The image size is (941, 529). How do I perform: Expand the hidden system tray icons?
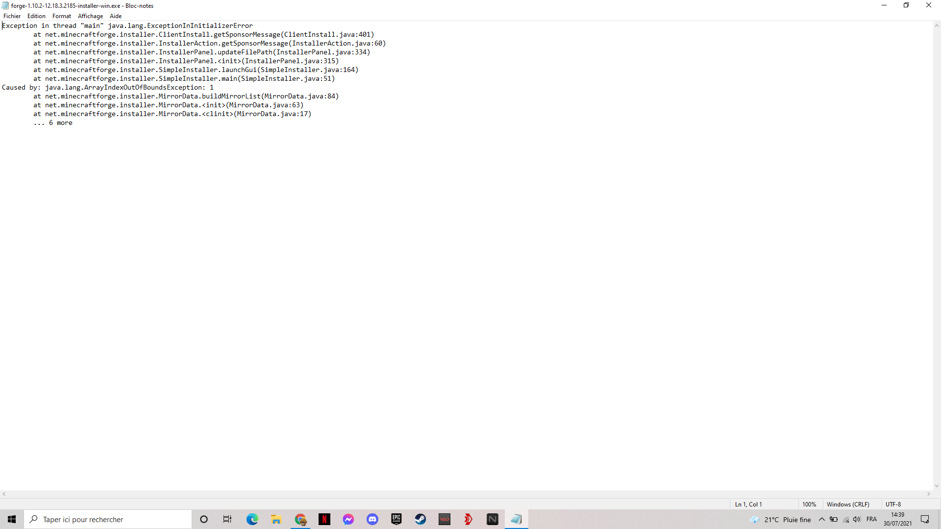[x=822, y=519]
